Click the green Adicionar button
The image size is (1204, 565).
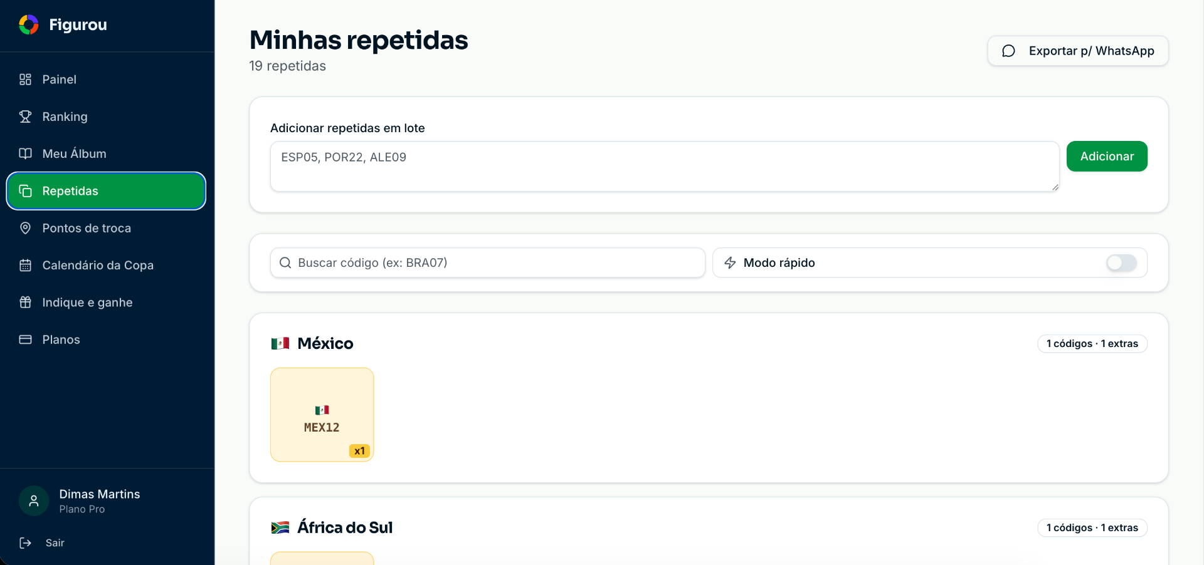pyautogui.click(x=1107, y=156)
